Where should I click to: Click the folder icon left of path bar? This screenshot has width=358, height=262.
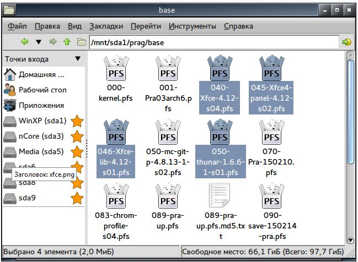82,42
